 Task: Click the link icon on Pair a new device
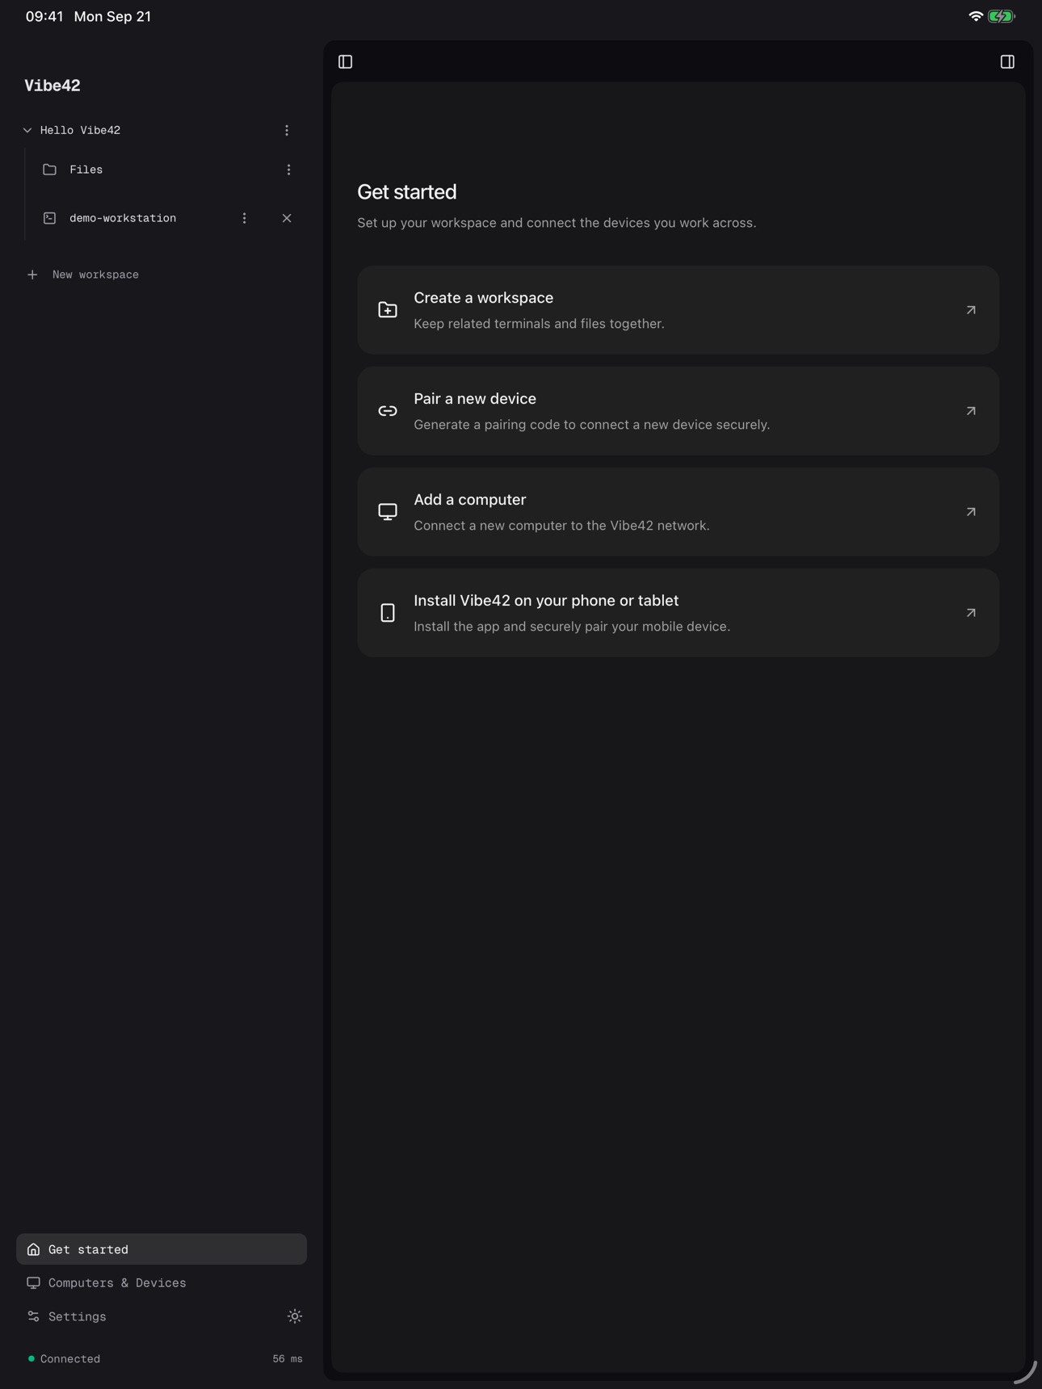click(x=388, y=411)
